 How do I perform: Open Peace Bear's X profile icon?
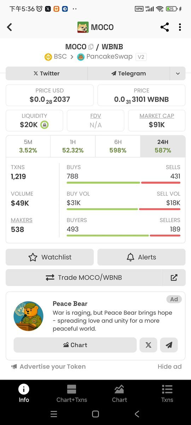[x=148, y=345]
